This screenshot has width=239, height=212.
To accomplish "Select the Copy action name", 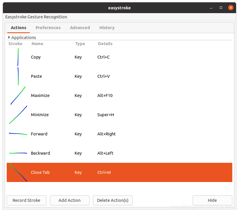I will pos(36,57).
